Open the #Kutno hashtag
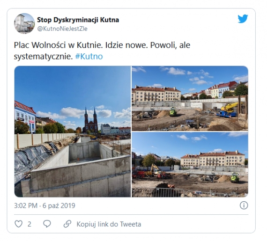Screen dimensions: 267x241 click(x=89, y=57)
